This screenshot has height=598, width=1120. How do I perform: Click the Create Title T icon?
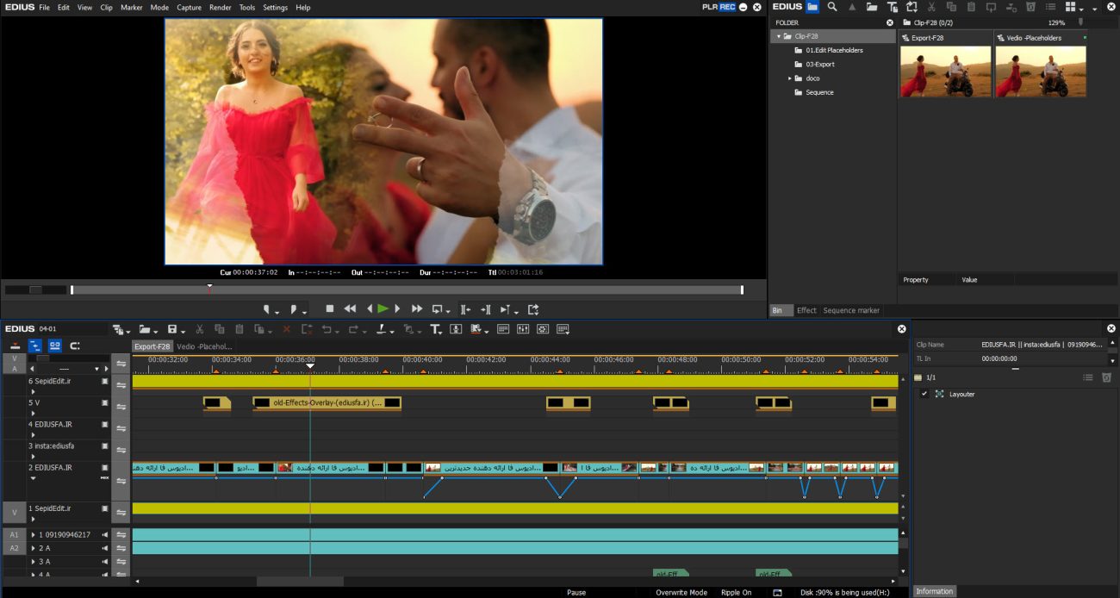(x=435, y=329)
